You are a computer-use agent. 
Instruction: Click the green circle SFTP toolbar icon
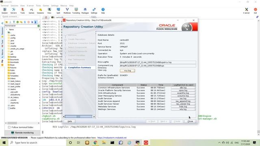tap(17, 22)
